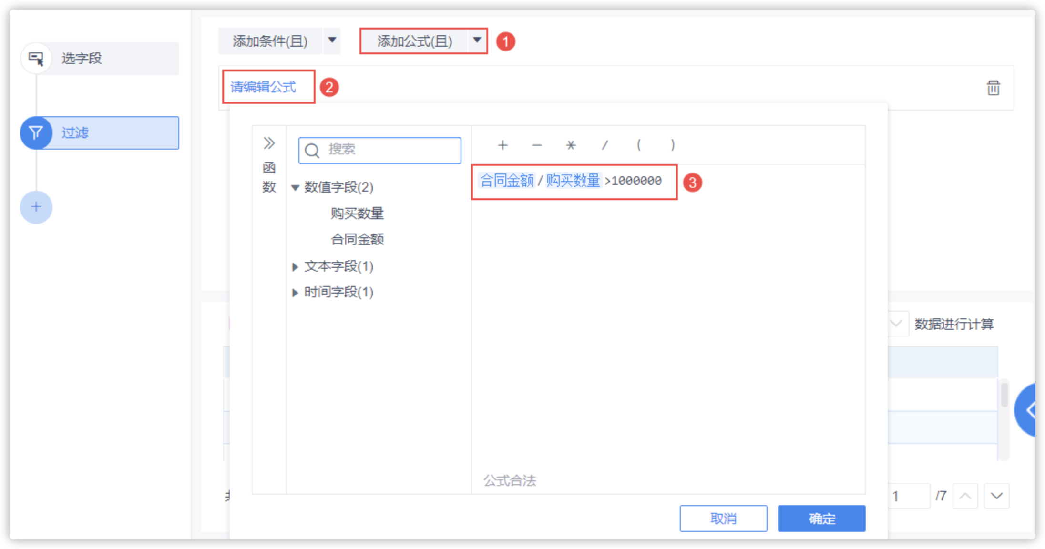The width and height of the screenshot is (1045, 549).
Task: Insert the divide operator
Action: (604, 145)
